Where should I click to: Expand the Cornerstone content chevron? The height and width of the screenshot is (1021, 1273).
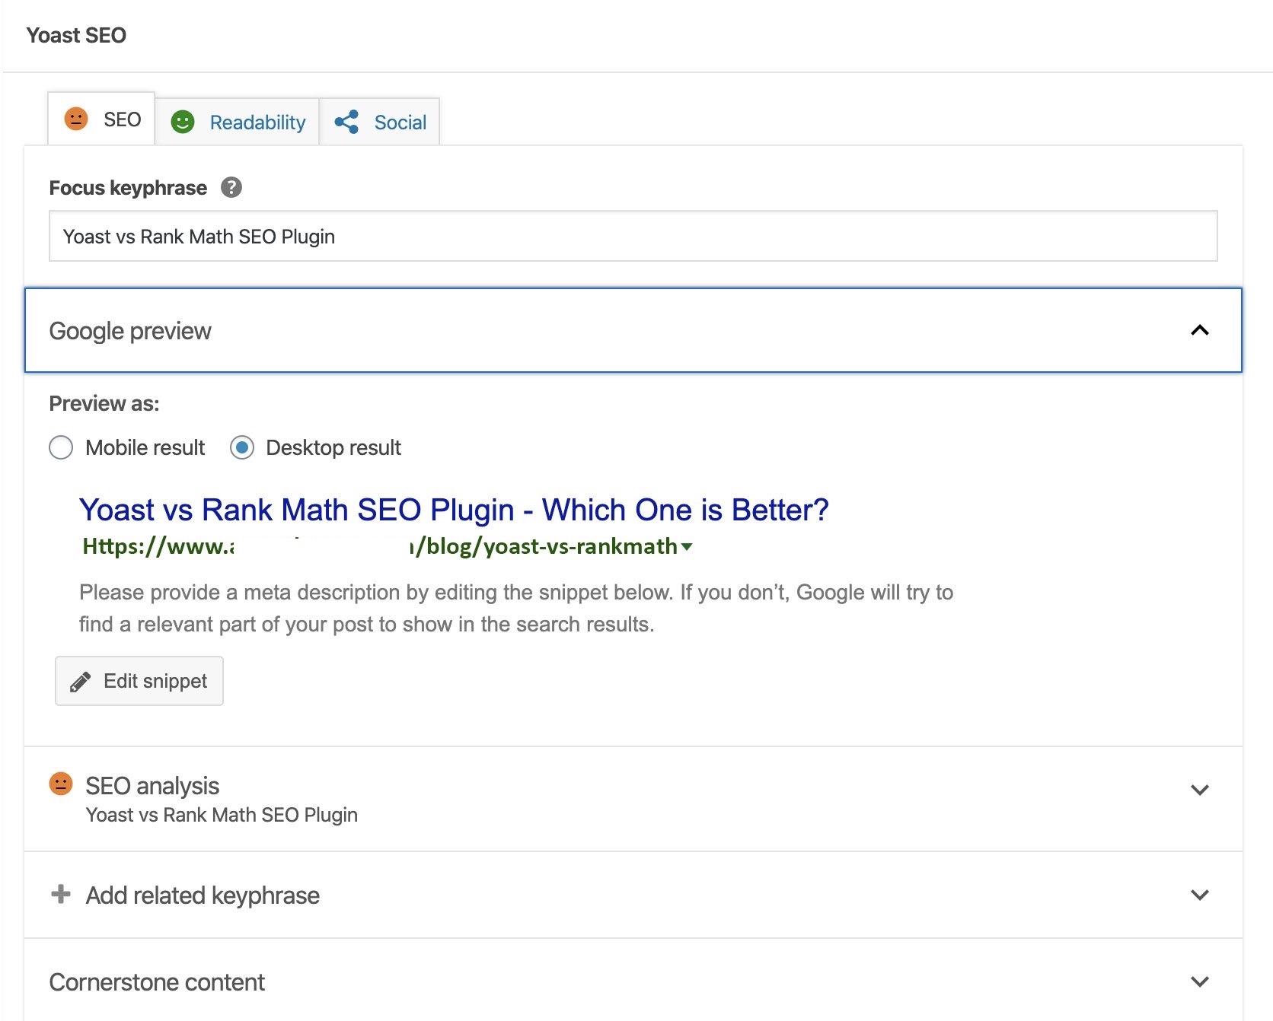(x=1200, y=981)
